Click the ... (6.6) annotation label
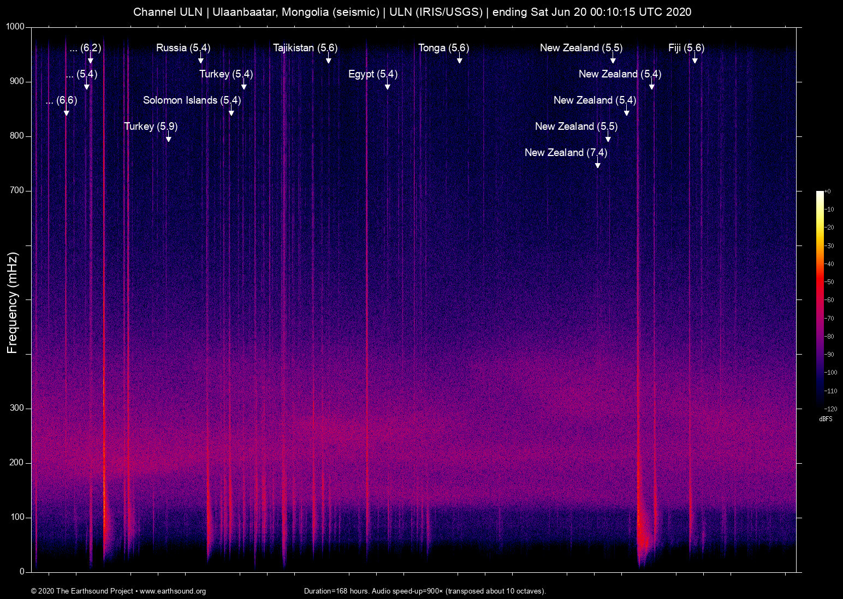 coord(61,100)
